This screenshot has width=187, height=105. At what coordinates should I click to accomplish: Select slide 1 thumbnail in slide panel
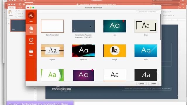tap(18, 26)
